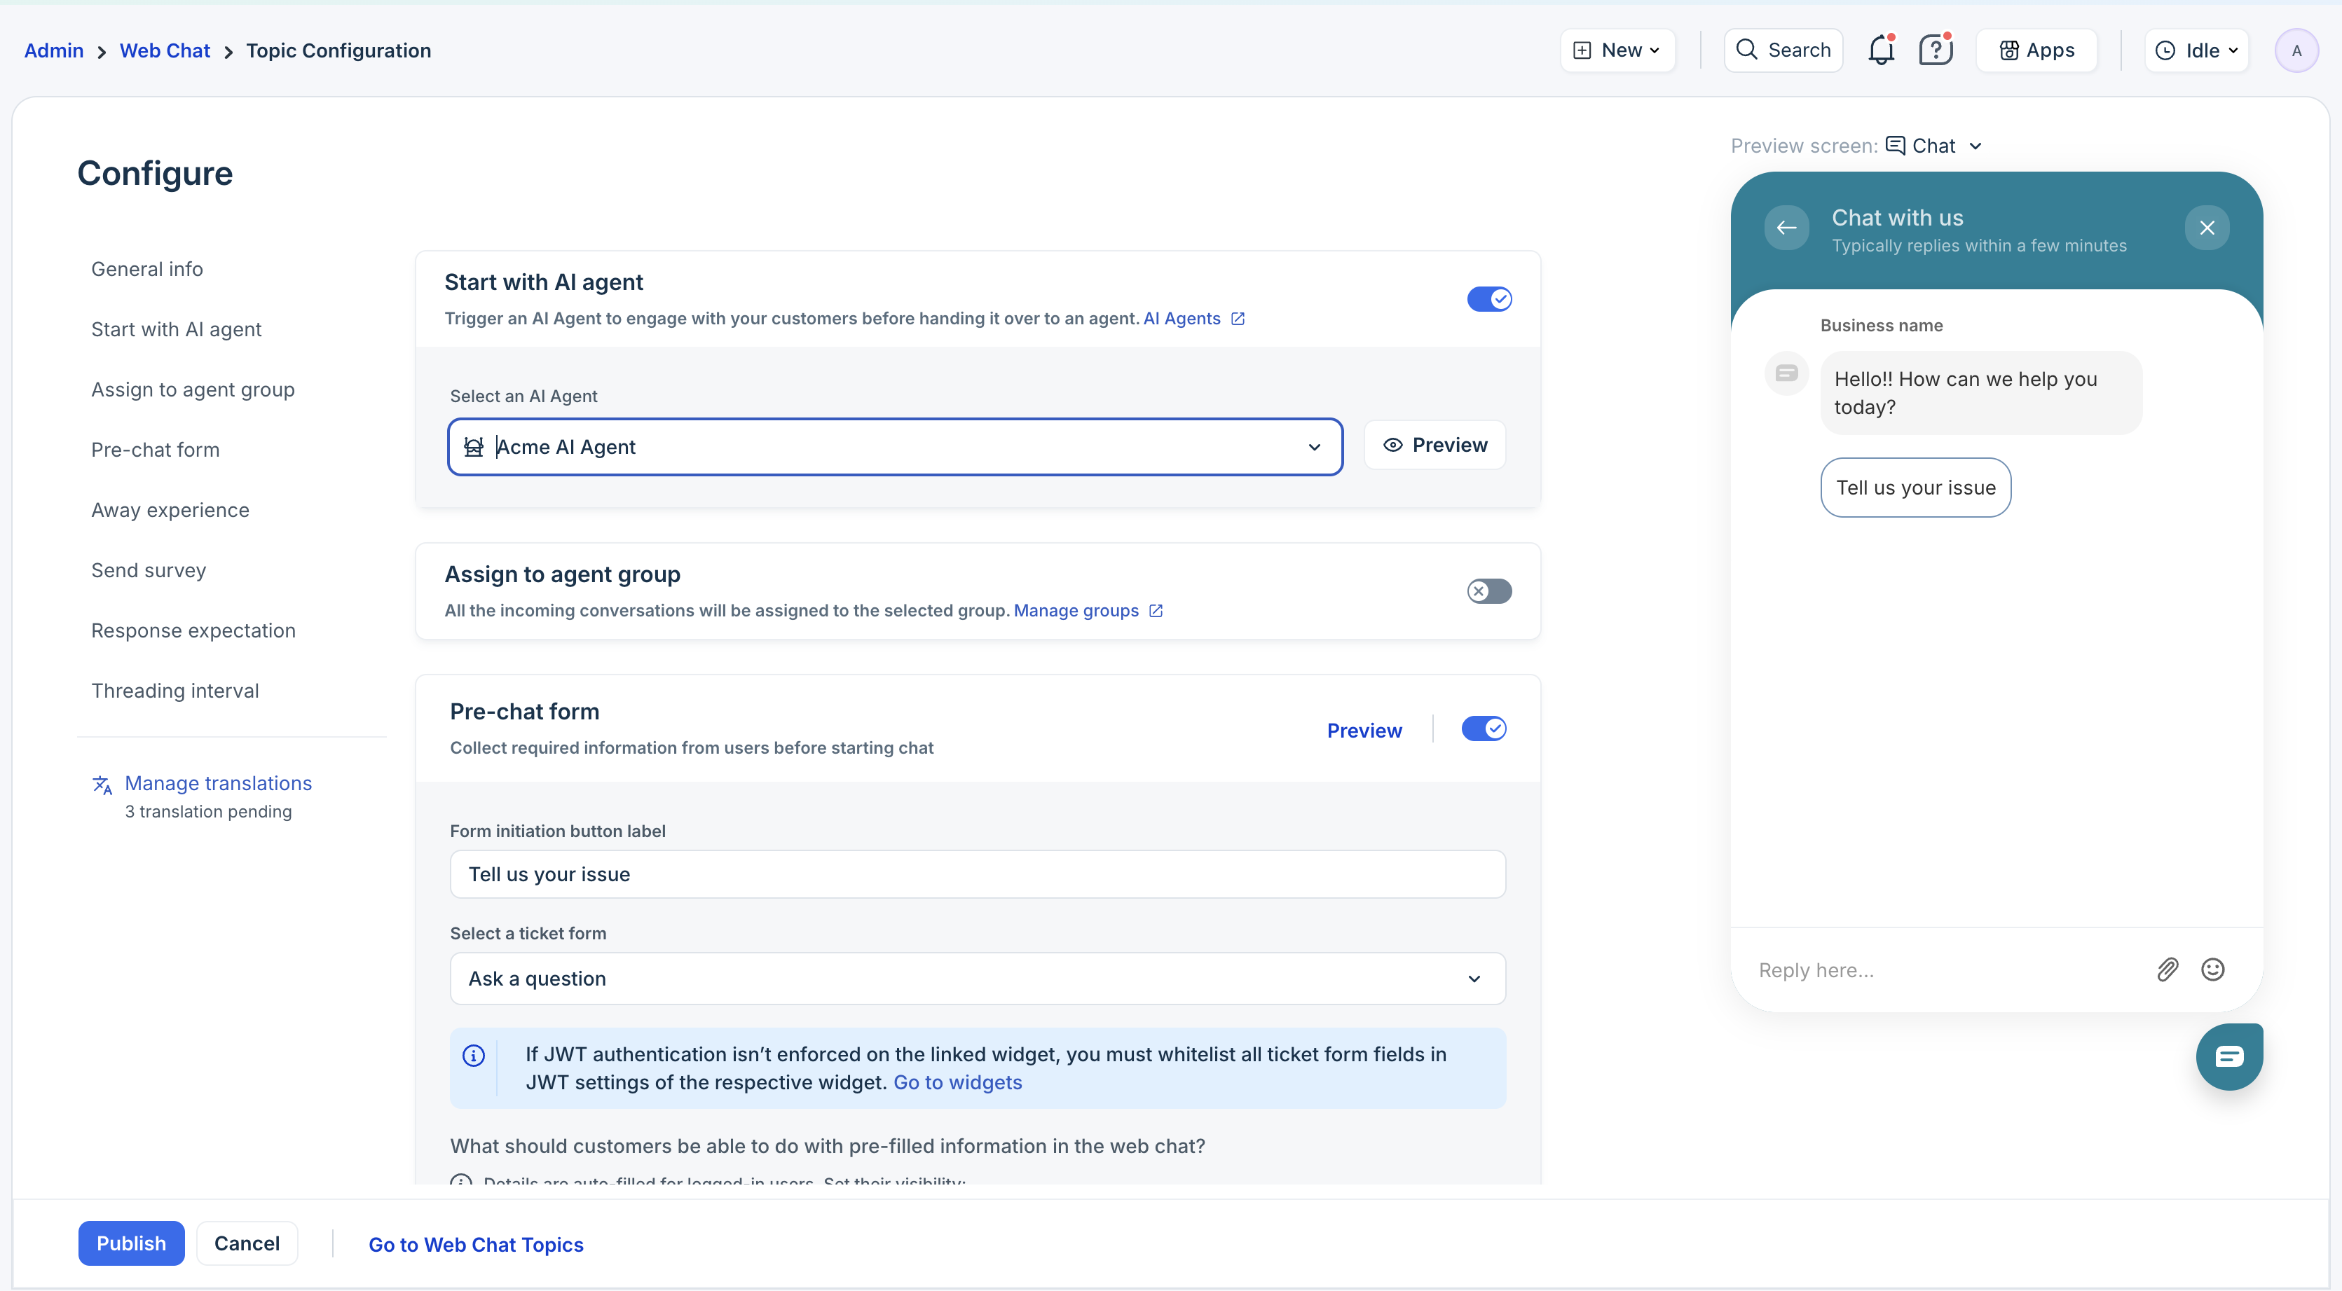Open the emoji picker smiley icon
Viewport: 2342px width, 1291px height.
pyautogui.click(x=2213, y=969)
